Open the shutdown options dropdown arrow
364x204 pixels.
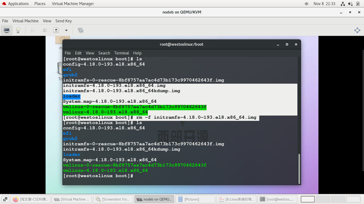66,30
